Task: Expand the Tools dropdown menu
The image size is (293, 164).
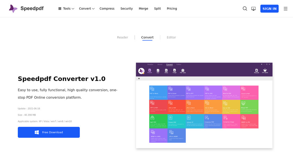Action: (66, 9)
